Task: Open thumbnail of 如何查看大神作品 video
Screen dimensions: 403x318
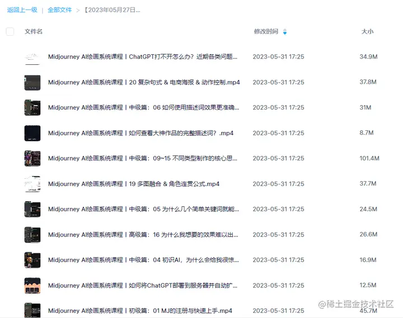Action: click(x=32, y=133)
